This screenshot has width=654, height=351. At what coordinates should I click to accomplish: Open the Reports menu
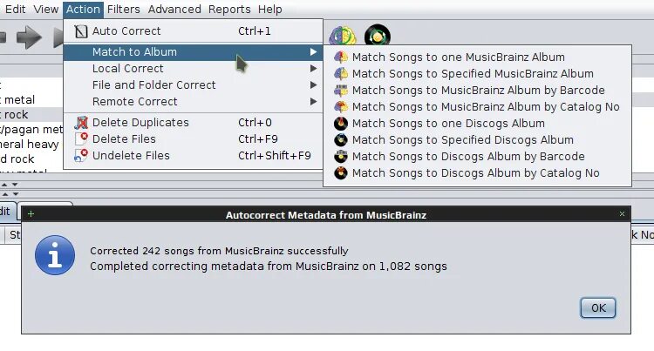(x=229, y=10)
